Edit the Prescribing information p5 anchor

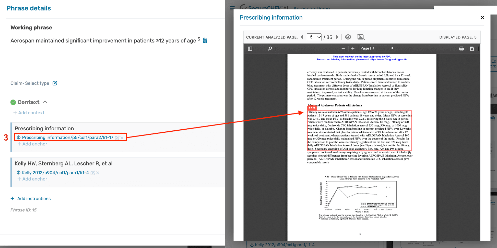click(x=117, y=138)
